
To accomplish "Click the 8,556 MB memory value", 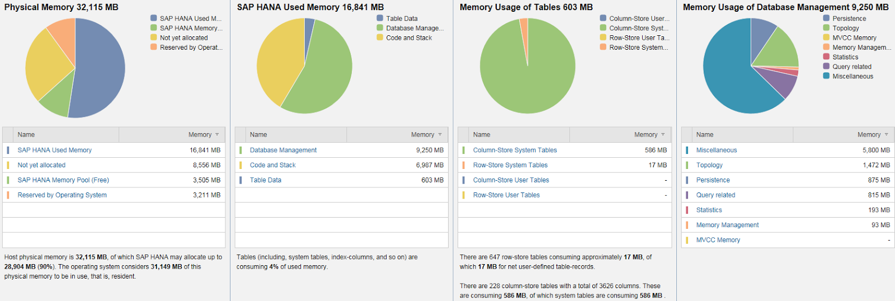I will (206, 165).
